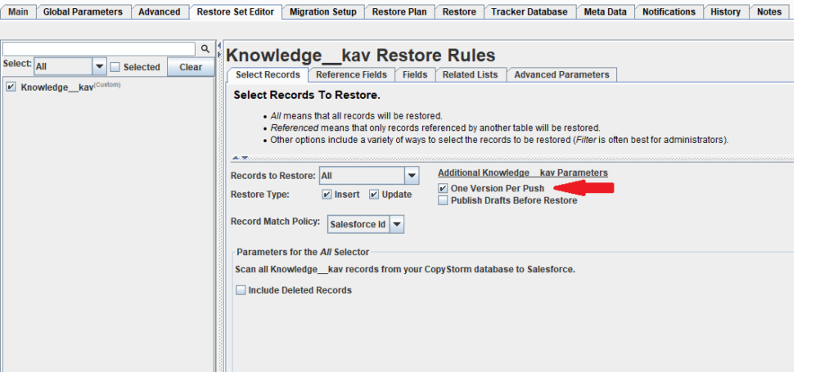Open the Notes tab
The image size is (838, 372).
(x=769, y=11)
